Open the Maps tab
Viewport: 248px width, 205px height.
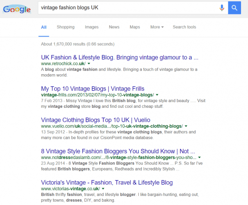(x=135, y=27)
